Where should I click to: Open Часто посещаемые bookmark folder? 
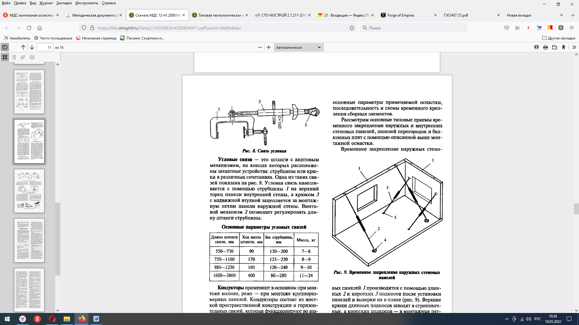click(53, 38)
